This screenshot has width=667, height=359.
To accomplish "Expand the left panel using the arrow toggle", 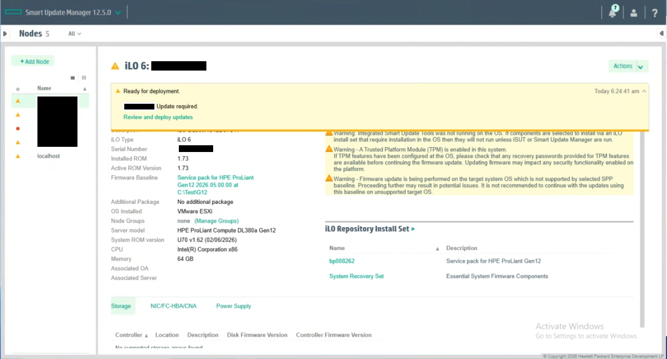I will tap(5, 34).
